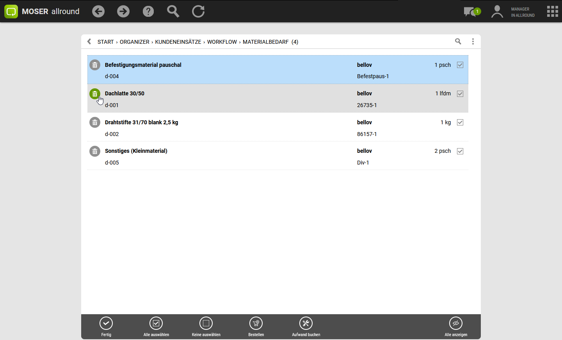Click trash icon for Befestigungsmaterial pauschal

95,65
